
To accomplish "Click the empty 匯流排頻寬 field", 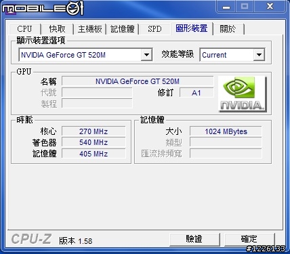I will click(x=226, y=154).
